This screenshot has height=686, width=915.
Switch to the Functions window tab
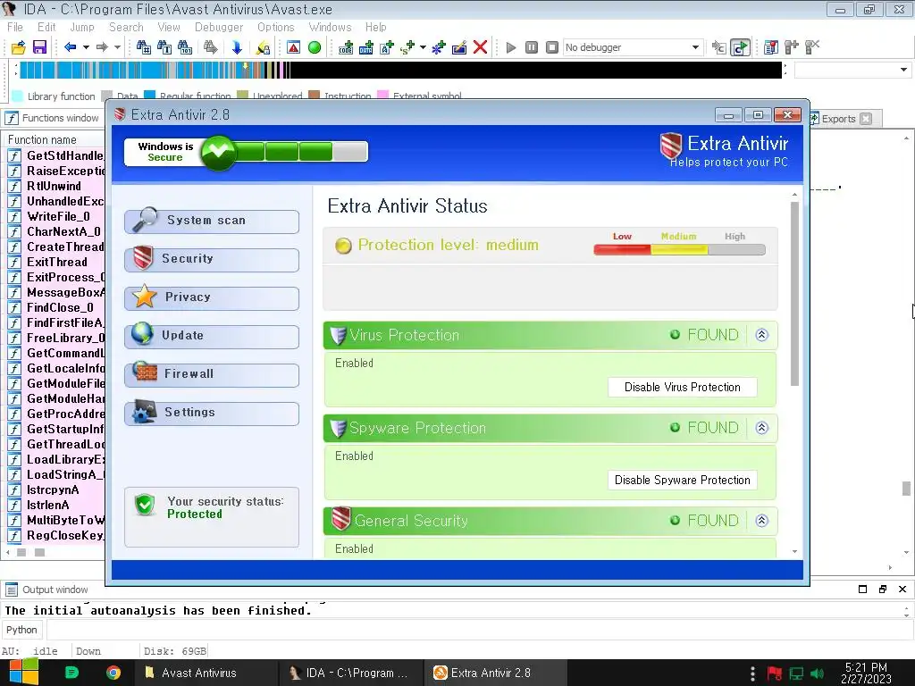(53, 118)
